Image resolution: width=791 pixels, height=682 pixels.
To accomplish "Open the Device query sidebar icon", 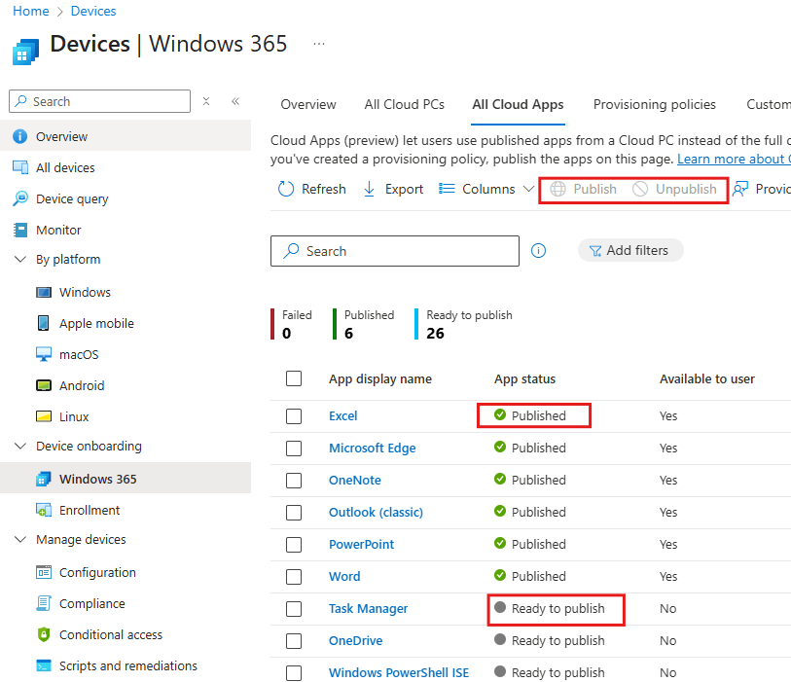I will click(x=20, y=199).
